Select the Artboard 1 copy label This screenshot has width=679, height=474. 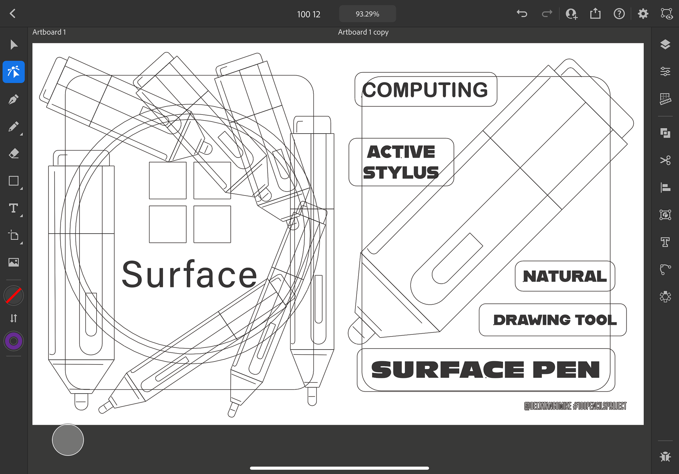[x=363, y=32]
